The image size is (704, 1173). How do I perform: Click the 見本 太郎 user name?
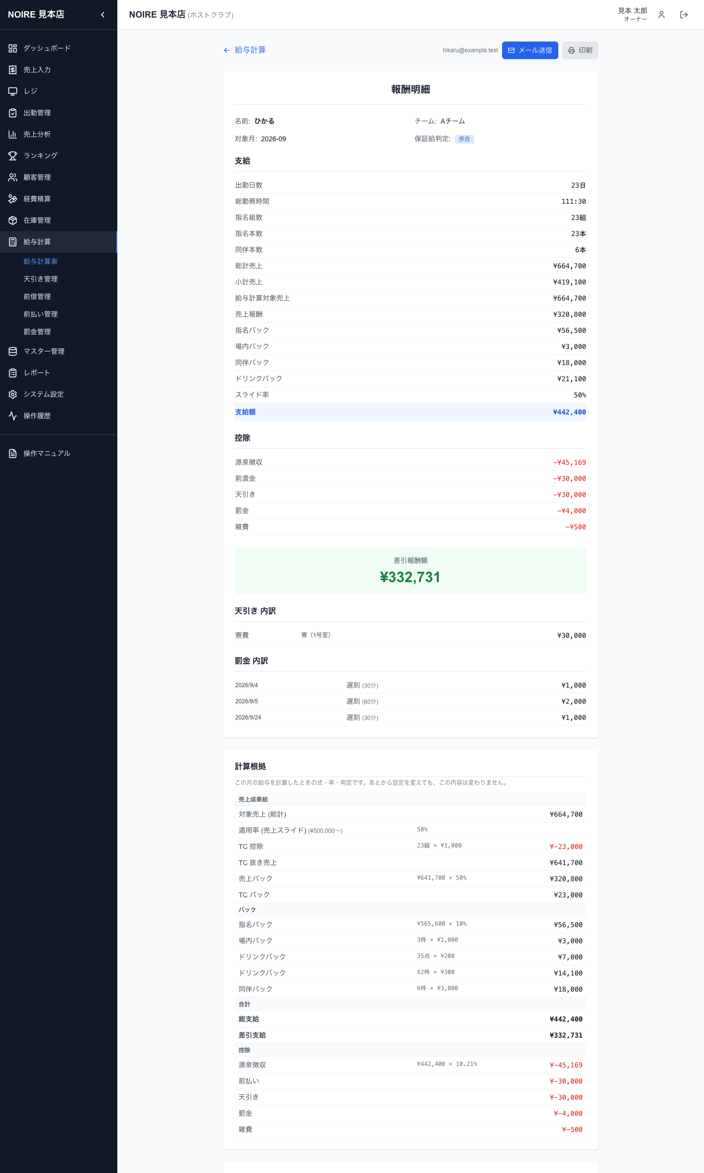point(633,11)
